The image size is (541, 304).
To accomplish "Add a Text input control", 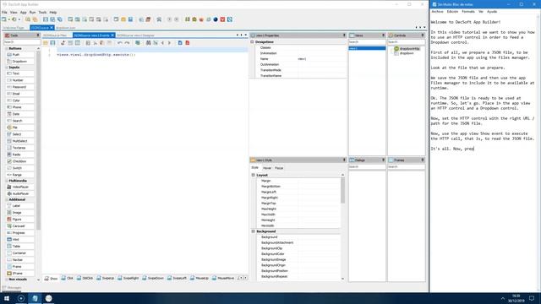I will [20, 73].
